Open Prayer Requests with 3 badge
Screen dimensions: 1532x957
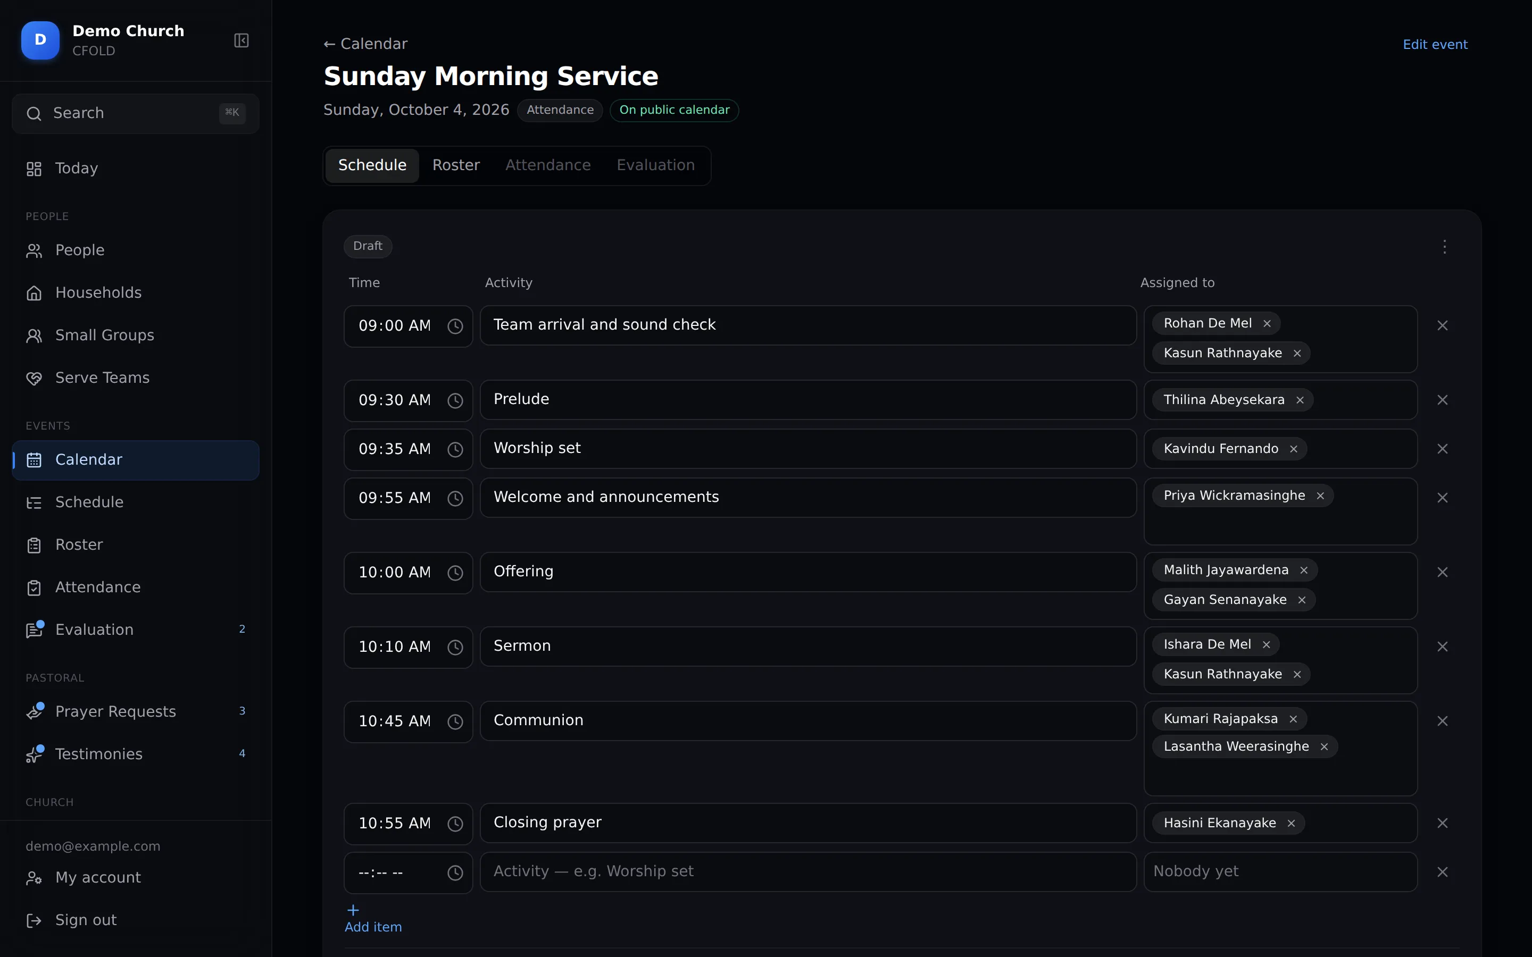tap(136, 711)
